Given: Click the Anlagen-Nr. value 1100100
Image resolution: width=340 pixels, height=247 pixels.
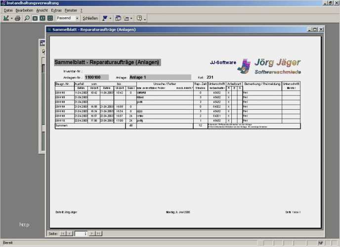Looking at the screenshot, I should click(96, 78).
